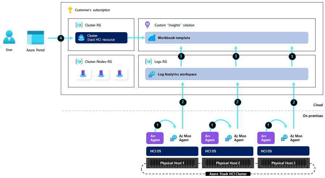Click the subscription key icon
Viewport: 325px width, 178px height.
tap(70, 10)
